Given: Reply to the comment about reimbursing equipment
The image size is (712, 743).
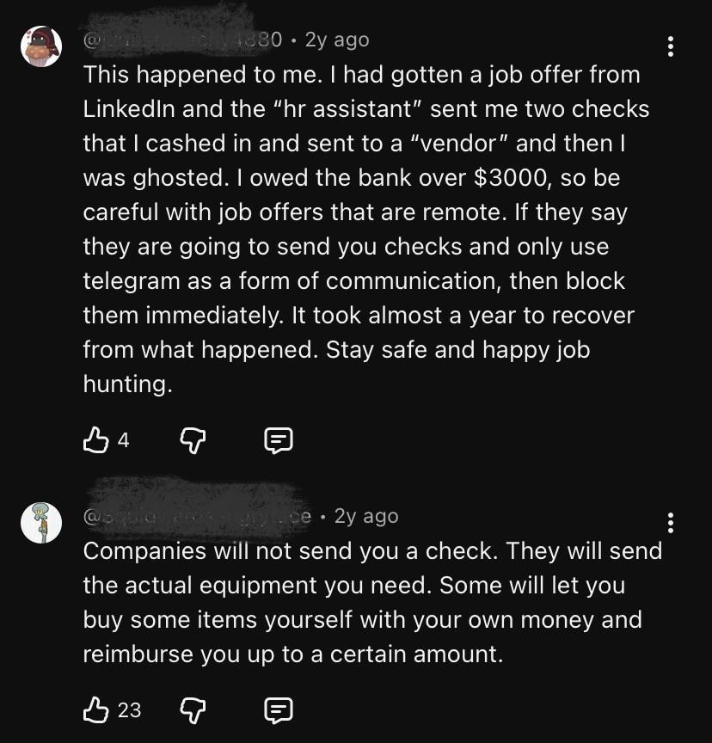Looking at the screenshot, I should [x=277, y=709].
